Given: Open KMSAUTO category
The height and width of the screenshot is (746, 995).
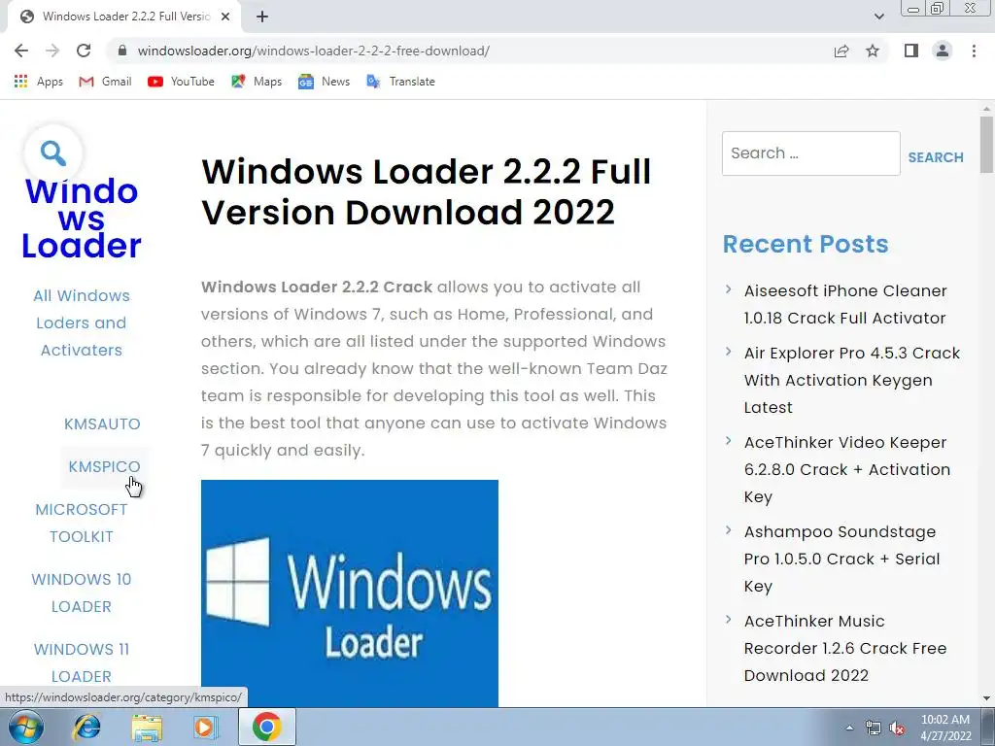Looking at the screenshot, I should coord(102,424).
